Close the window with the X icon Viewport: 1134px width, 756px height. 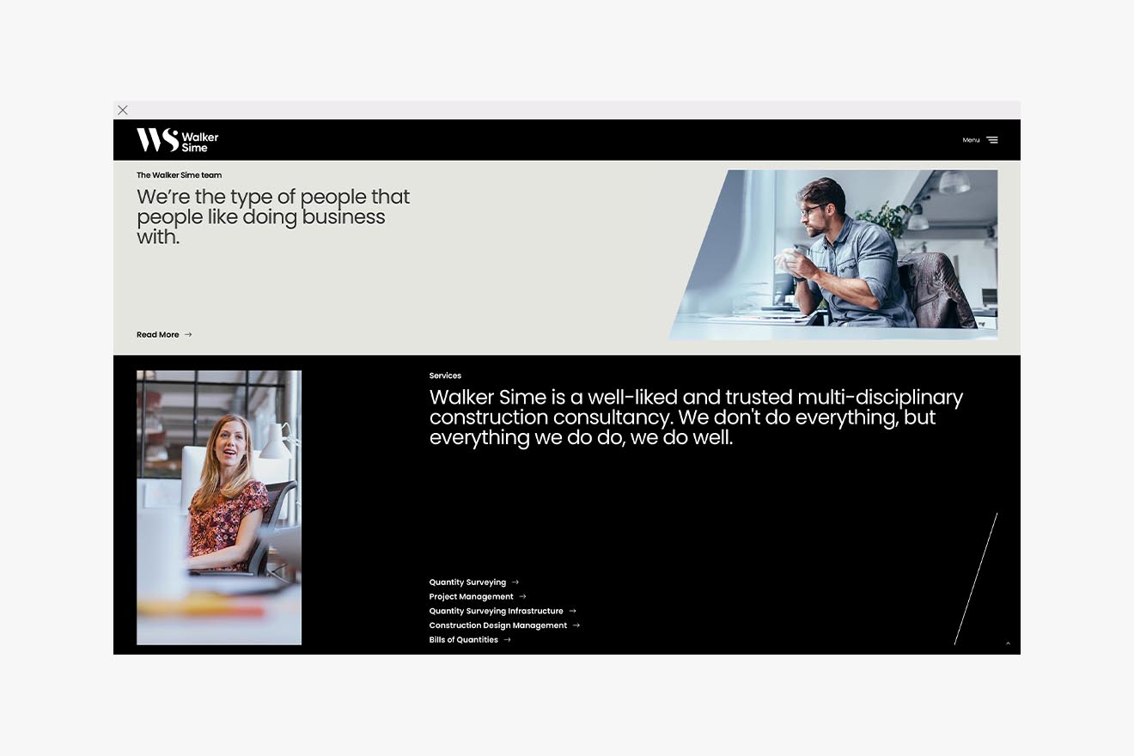[x=123, y=110]
